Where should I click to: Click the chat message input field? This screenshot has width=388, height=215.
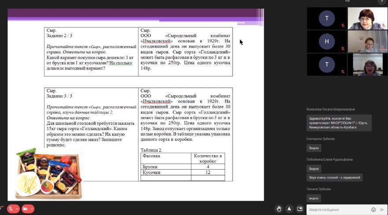[337, 209]
